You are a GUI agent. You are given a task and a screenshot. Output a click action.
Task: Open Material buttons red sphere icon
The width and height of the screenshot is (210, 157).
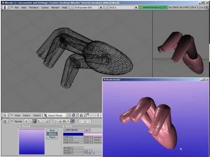point(60,121)
